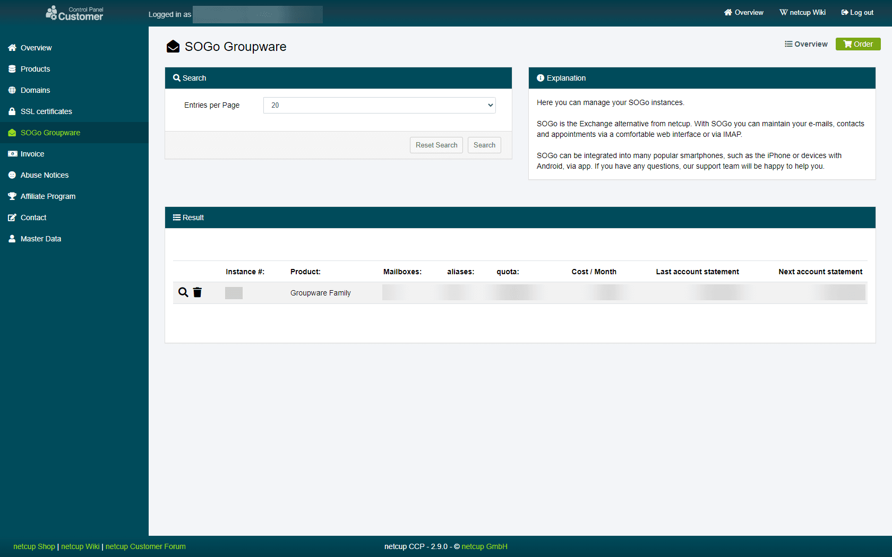The image size is (892, 557).
Task: View Abuse Notices
Action: (x=44, y=175)
